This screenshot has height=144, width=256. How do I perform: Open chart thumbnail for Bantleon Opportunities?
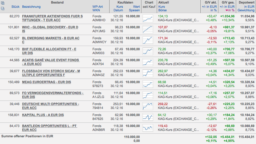pyautogui.click(x=148, y=128)
